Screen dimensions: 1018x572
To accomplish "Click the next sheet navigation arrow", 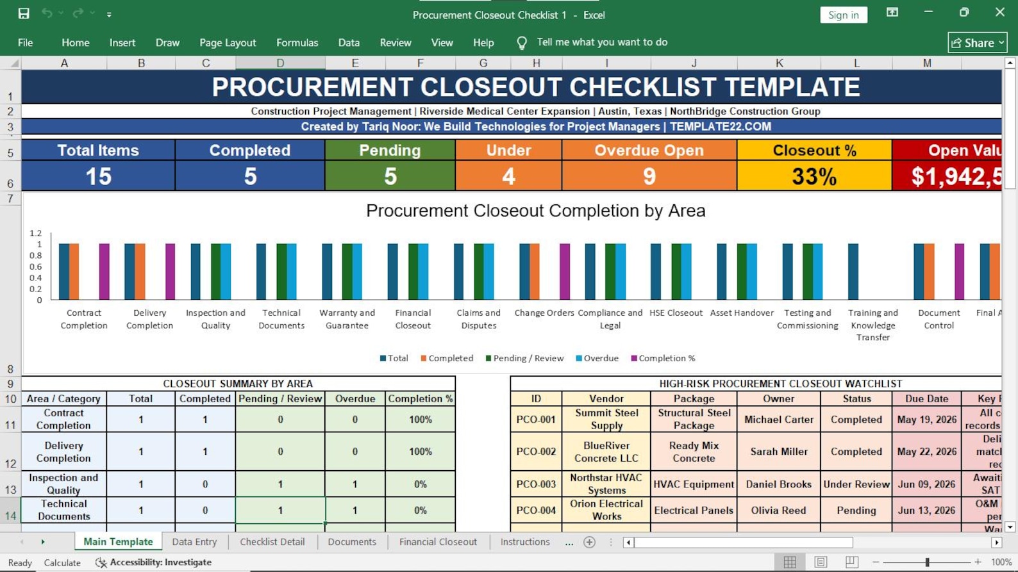I will [x=43, y=542].
